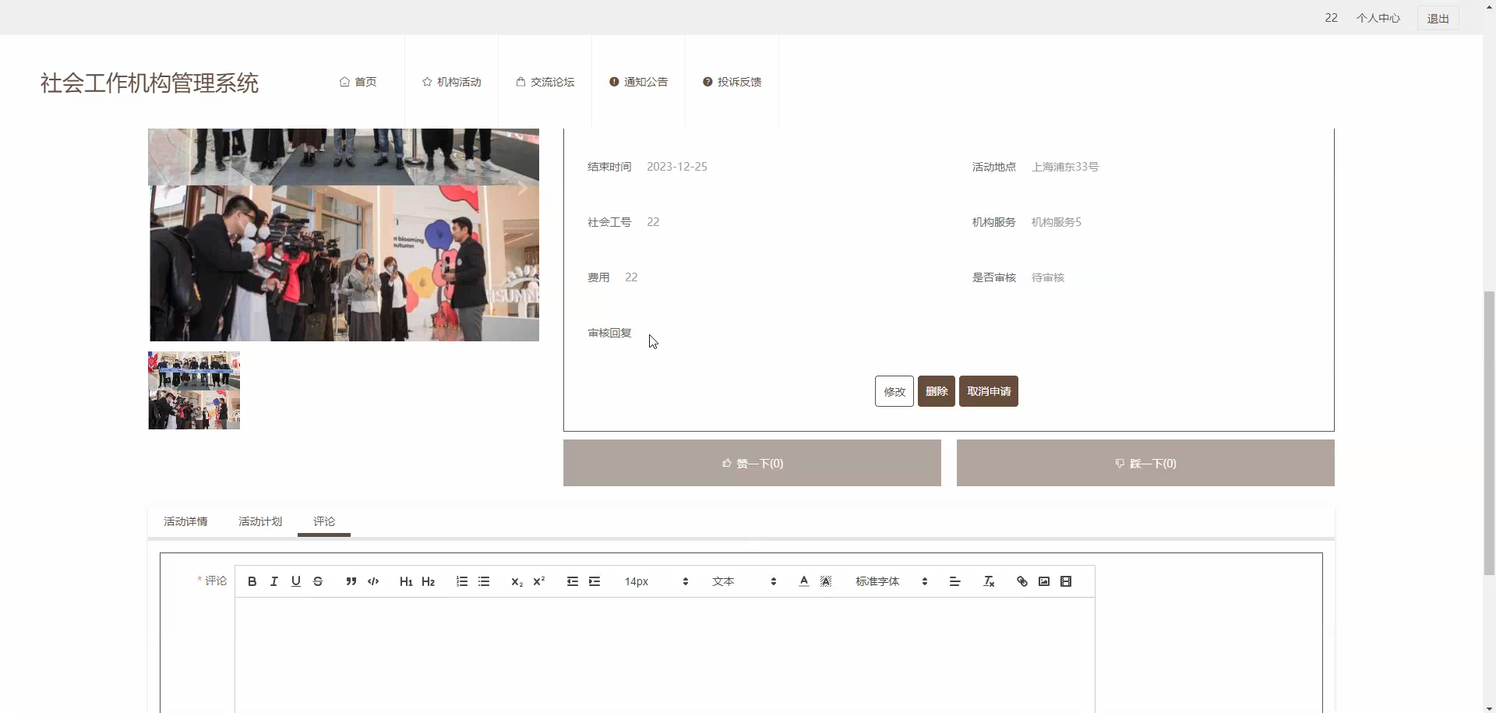Increase indent in the editor
This screenshot has height=713, width=1496.
(x=595, y=581)
